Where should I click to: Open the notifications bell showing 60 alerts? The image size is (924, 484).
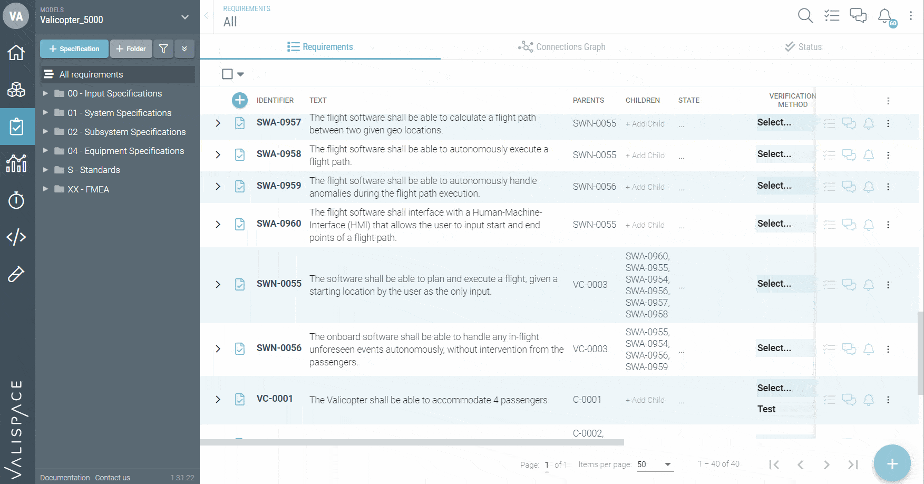884,16
